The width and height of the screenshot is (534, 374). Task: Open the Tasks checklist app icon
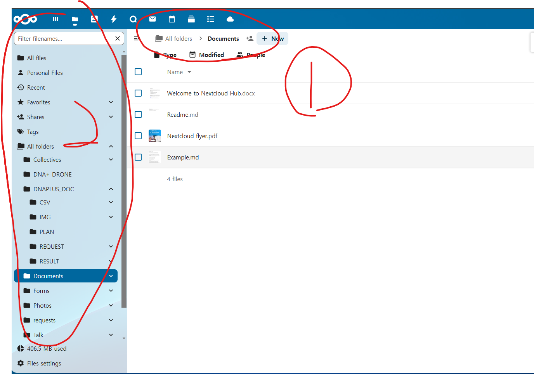[x=211, y=19]
